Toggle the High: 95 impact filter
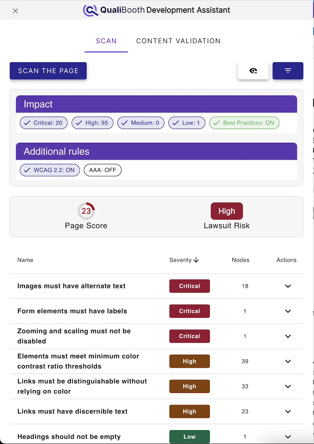The height and width of the screenshot is (444, 314). click(92, 123)
